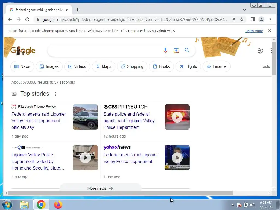280x210 pixels.
Task: Open Yahoo News federal agents article
Action: (131, 158)
